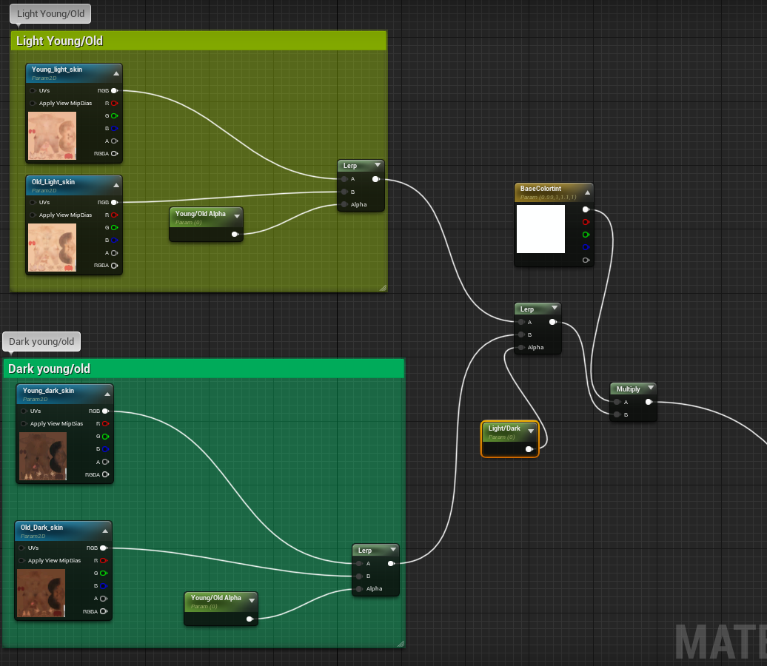The height and width of the screenshot is (666, 767).
Task: Click the Light Young/Old comment bubble label
Action: click(50, 13)
